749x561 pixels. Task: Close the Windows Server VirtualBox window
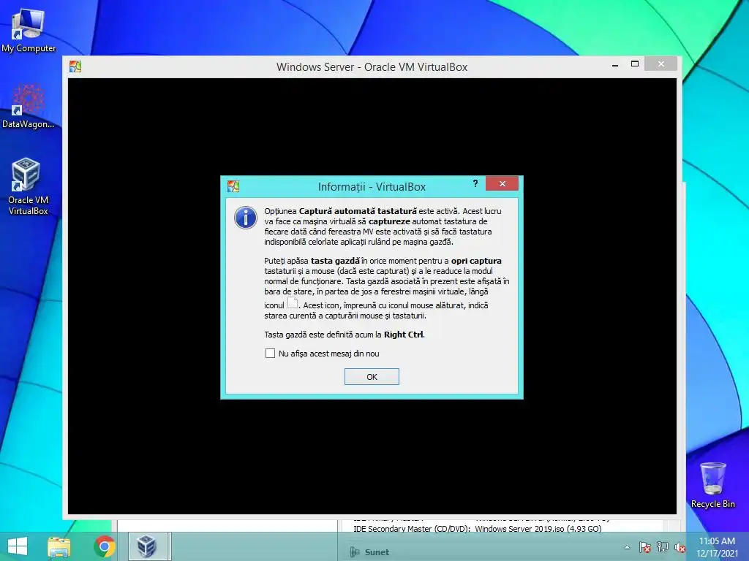[x=660, y=64]
